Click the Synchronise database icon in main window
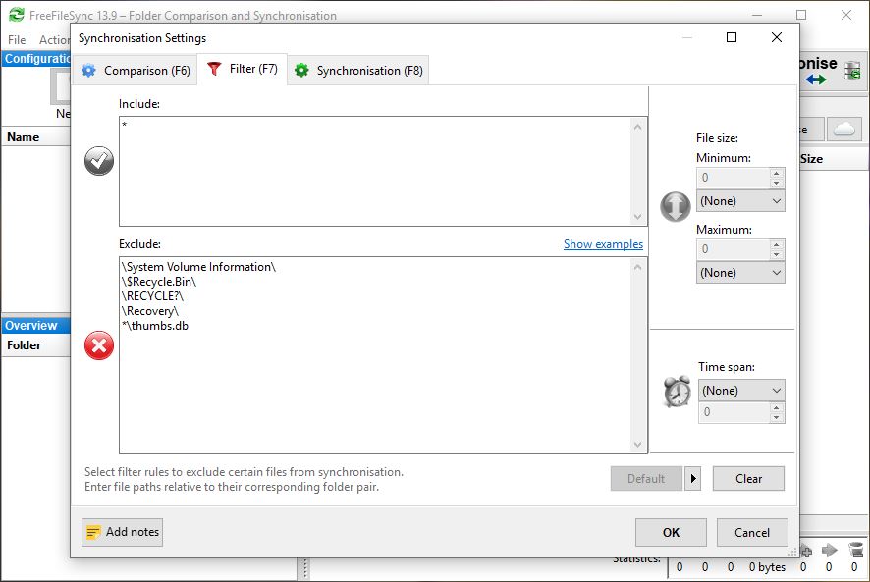 852,71
